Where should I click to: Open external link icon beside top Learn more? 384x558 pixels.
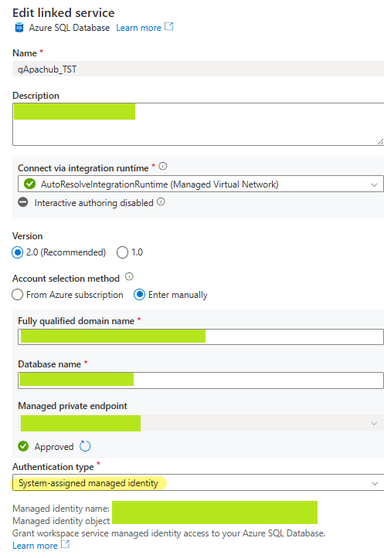pyautogui.click(x=169, y=27)
